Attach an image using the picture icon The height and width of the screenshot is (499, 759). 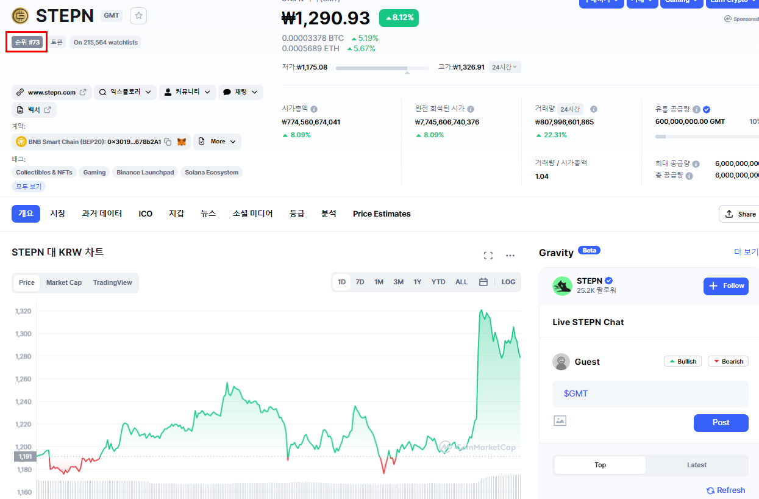coord(560,420)
